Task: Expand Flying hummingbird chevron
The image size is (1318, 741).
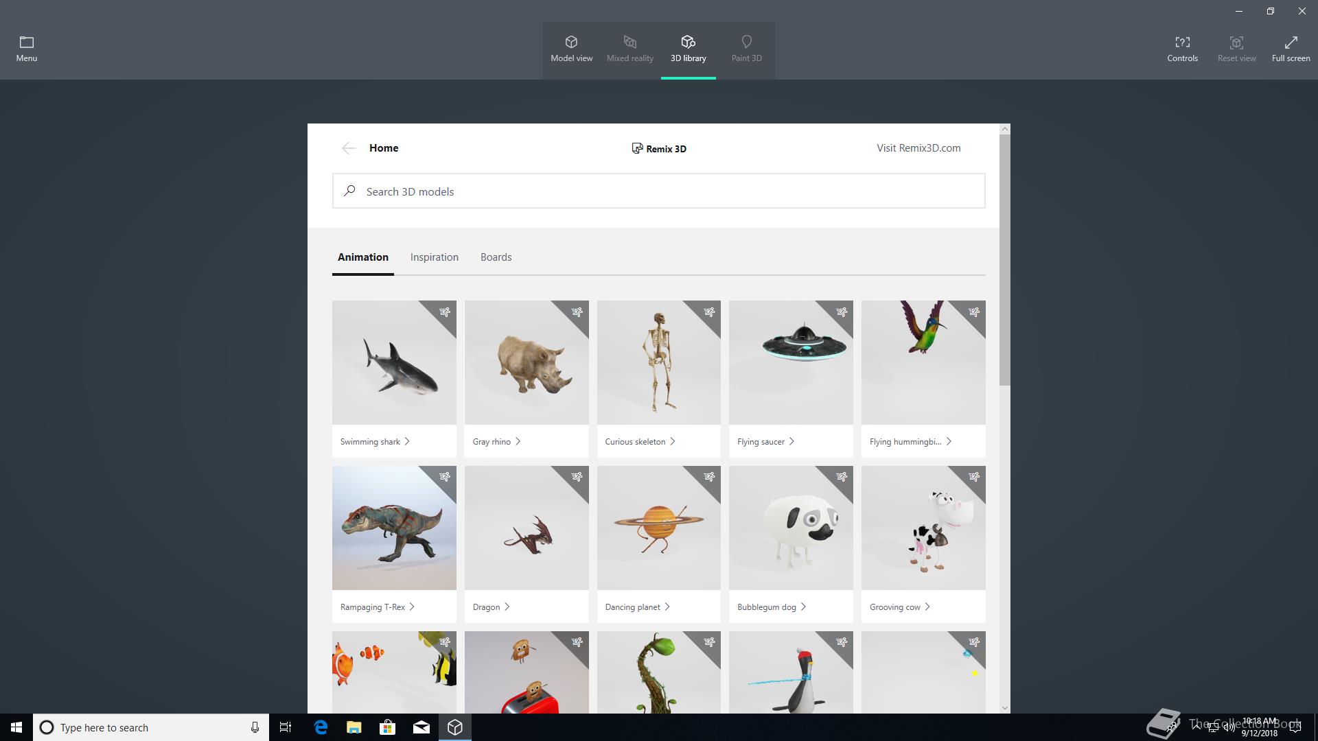Action: pyautogui.click(x=949, y=441)
